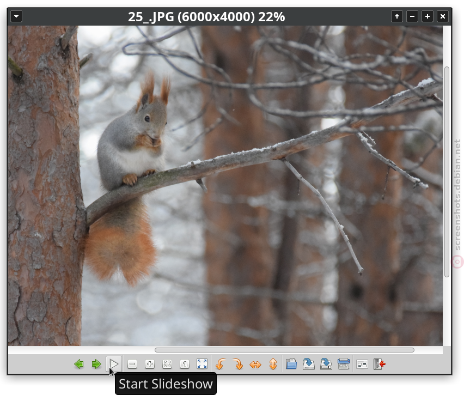The width and height of the screenshot is (464, 401).
Task: Open the window menu dropdown in title bar
Action: (x=16, y=16)
